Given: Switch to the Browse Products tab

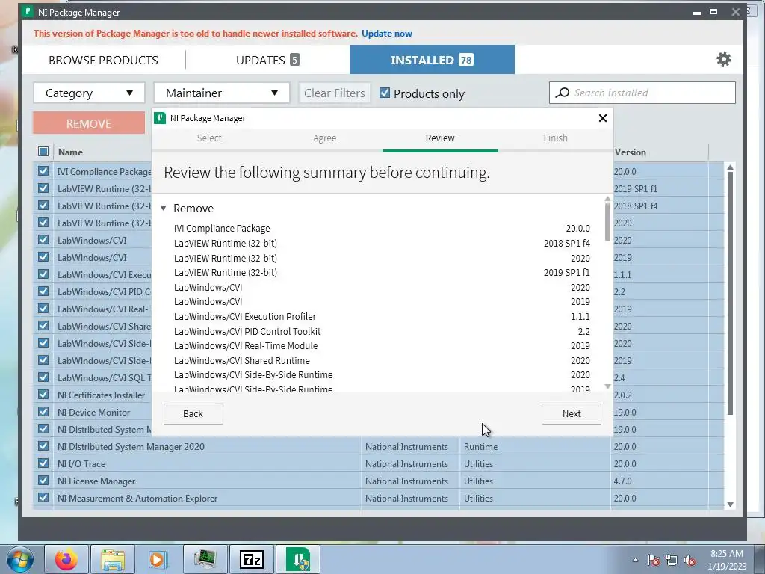Looking at the screenshot, I should [103, 60].
